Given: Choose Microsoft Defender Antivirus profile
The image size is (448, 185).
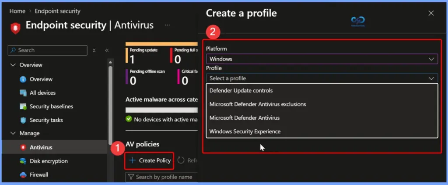Looking at the screenshot, I should [x=322, y=117].
